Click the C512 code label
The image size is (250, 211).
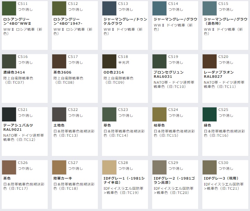point(73,4)
